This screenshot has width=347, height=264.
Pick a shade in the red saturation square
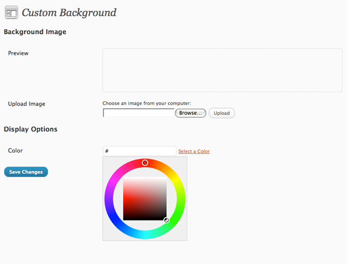click(x=145, y=199)
